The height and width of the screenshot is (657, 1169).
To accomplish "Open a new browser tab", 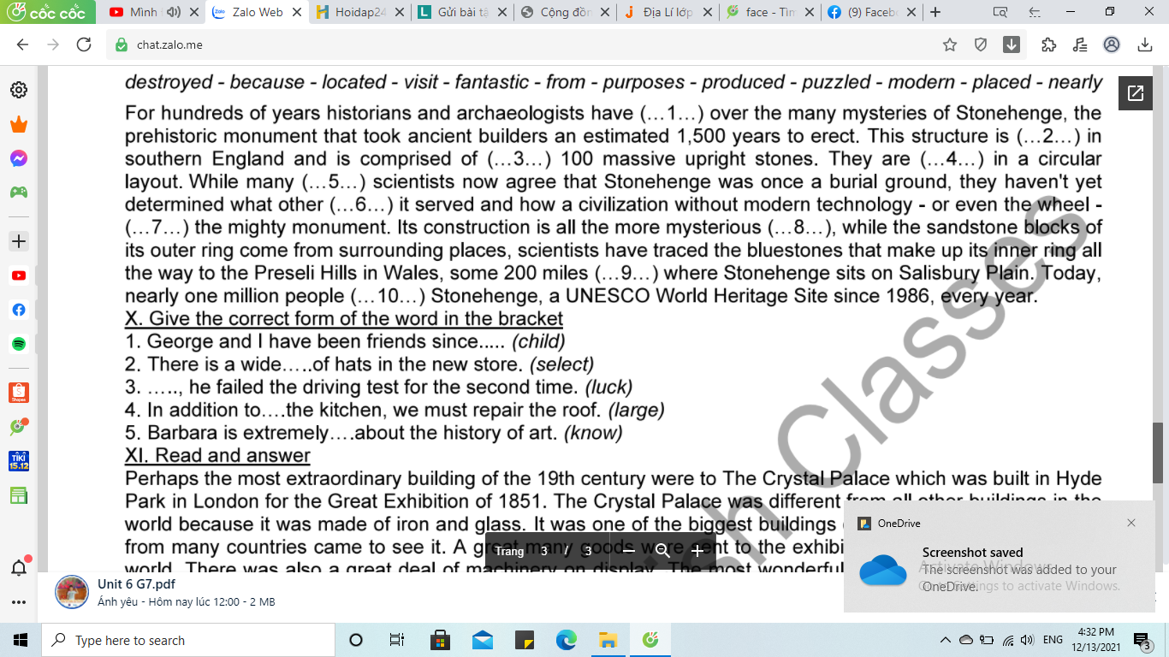I will click(x=935, y=12).
